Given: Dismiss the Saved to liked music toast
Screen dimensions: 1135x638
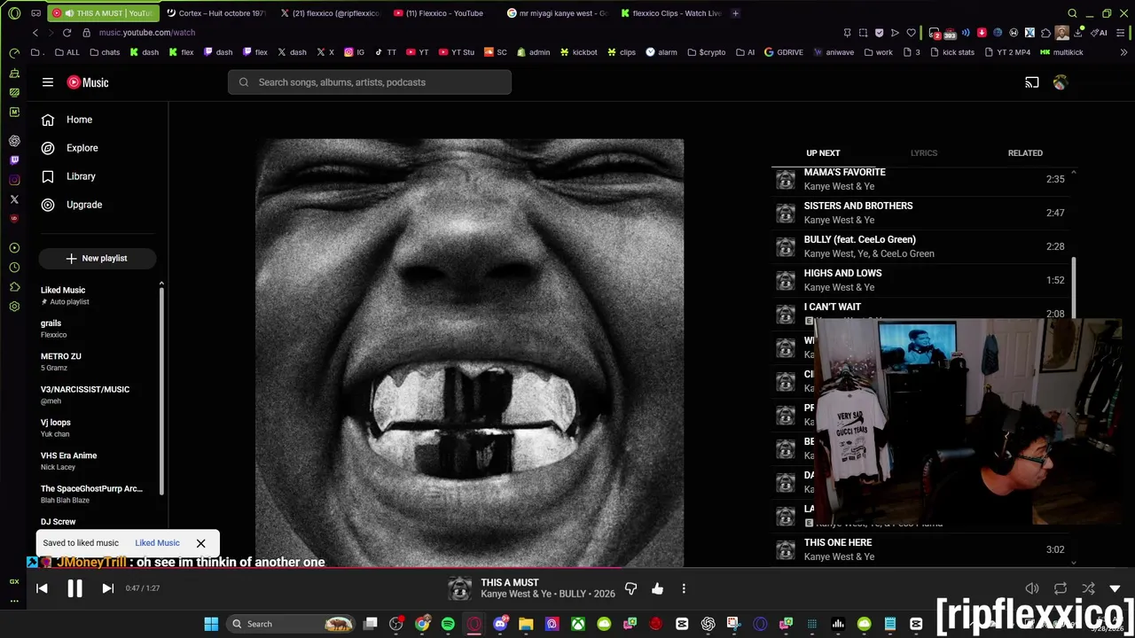Looking at the screenshot, I should click(x=200, y=543).
